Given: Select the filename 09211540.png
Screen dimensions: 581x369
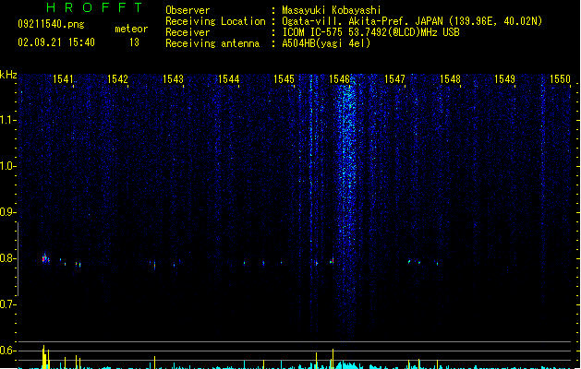Looking at the screenshot, I should (x=51, y=24).
